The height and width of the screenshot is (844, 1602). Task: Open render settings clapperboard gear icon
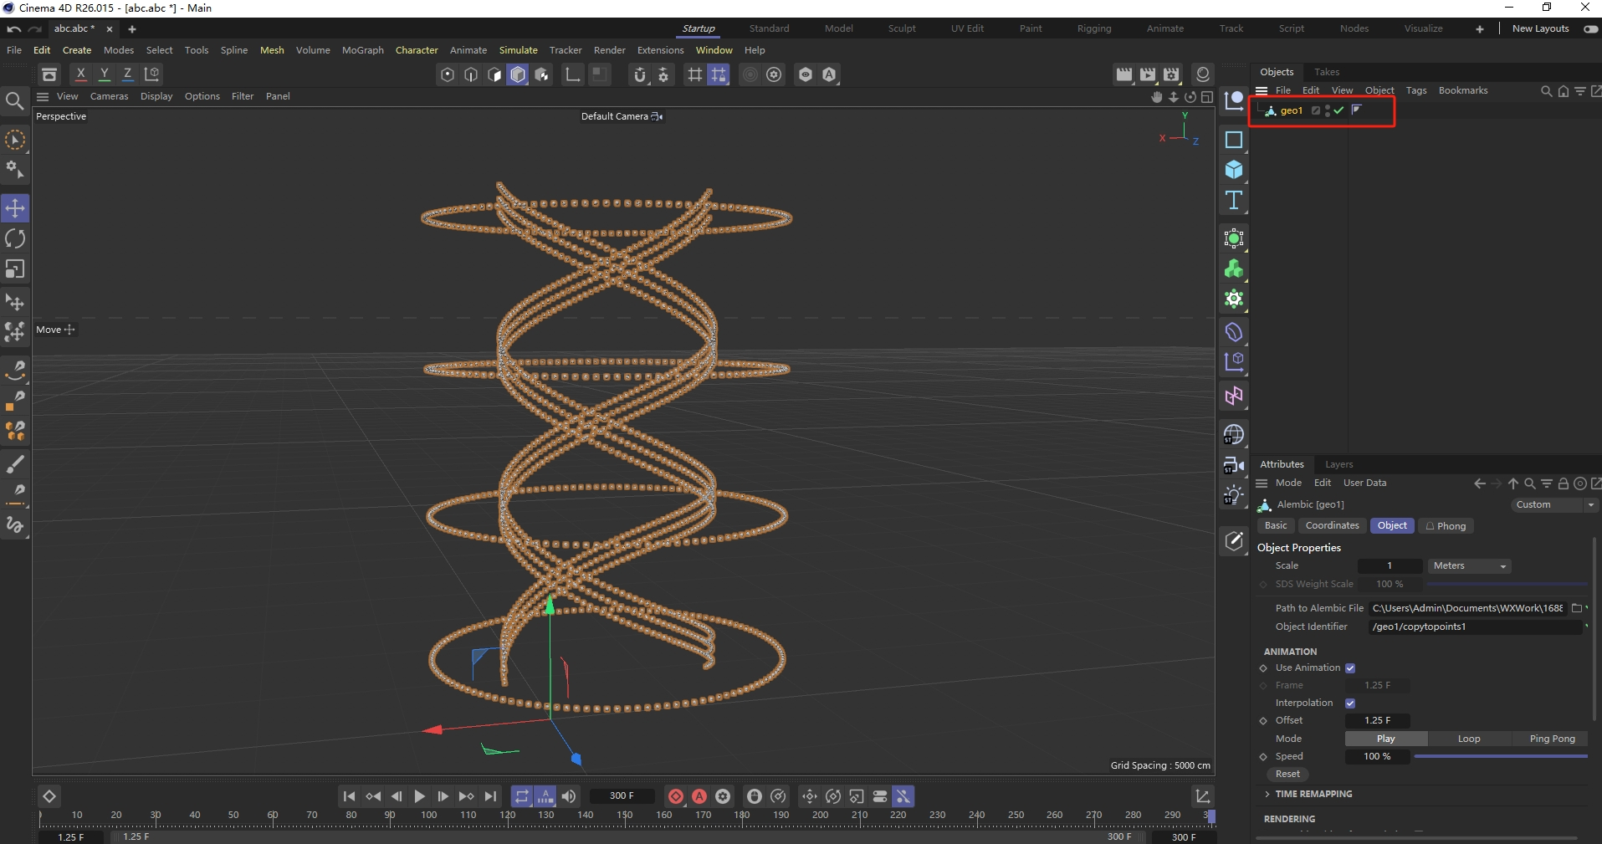(x=1171, y=74)
